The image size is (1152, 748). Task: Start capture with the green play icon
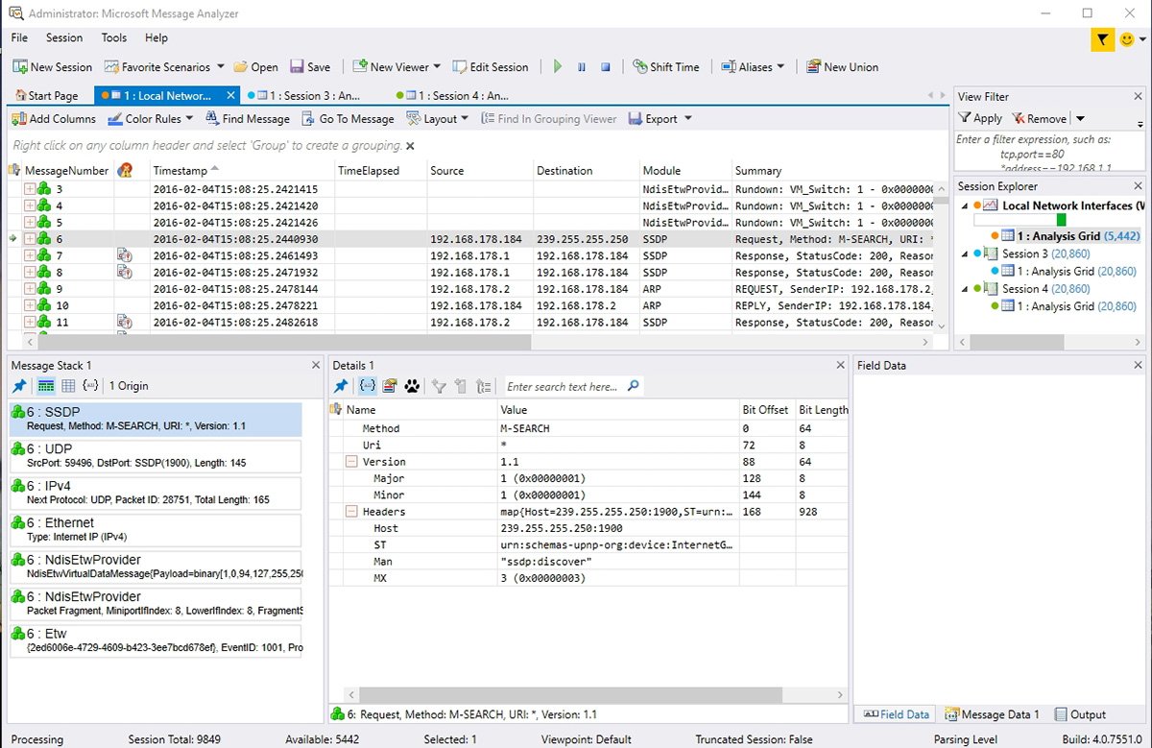pos(558,66)
